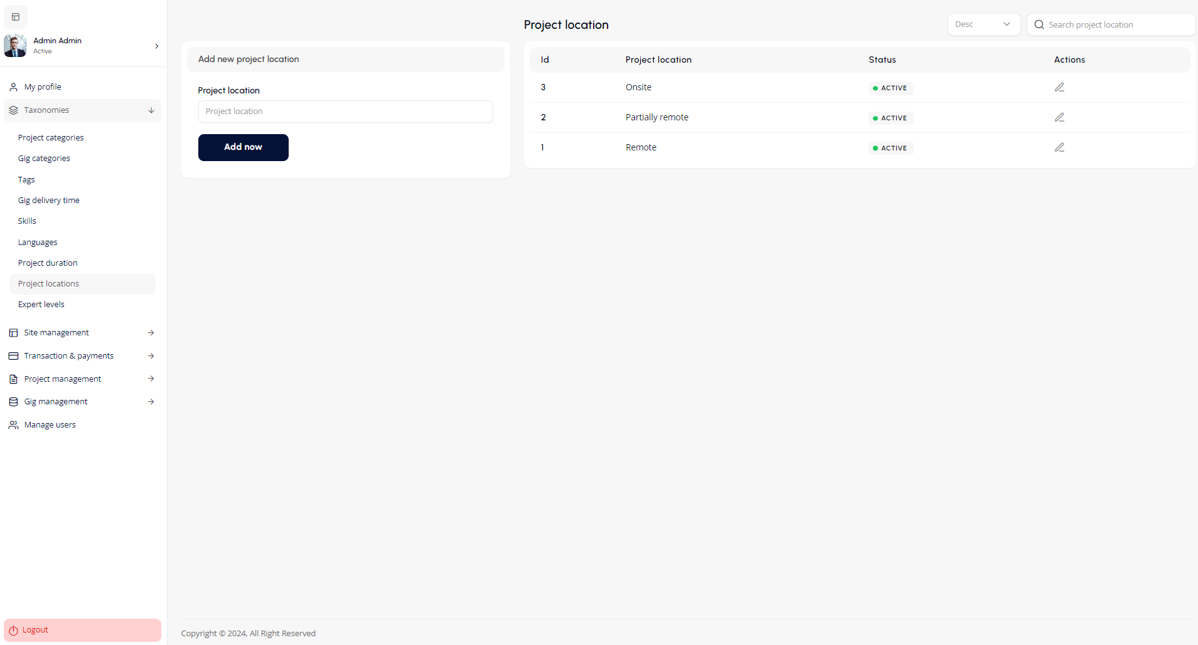This screenshot has width=1198, height=645.
Task: Click the edit pencil for Partially remote
Action: pos(1059,118)
